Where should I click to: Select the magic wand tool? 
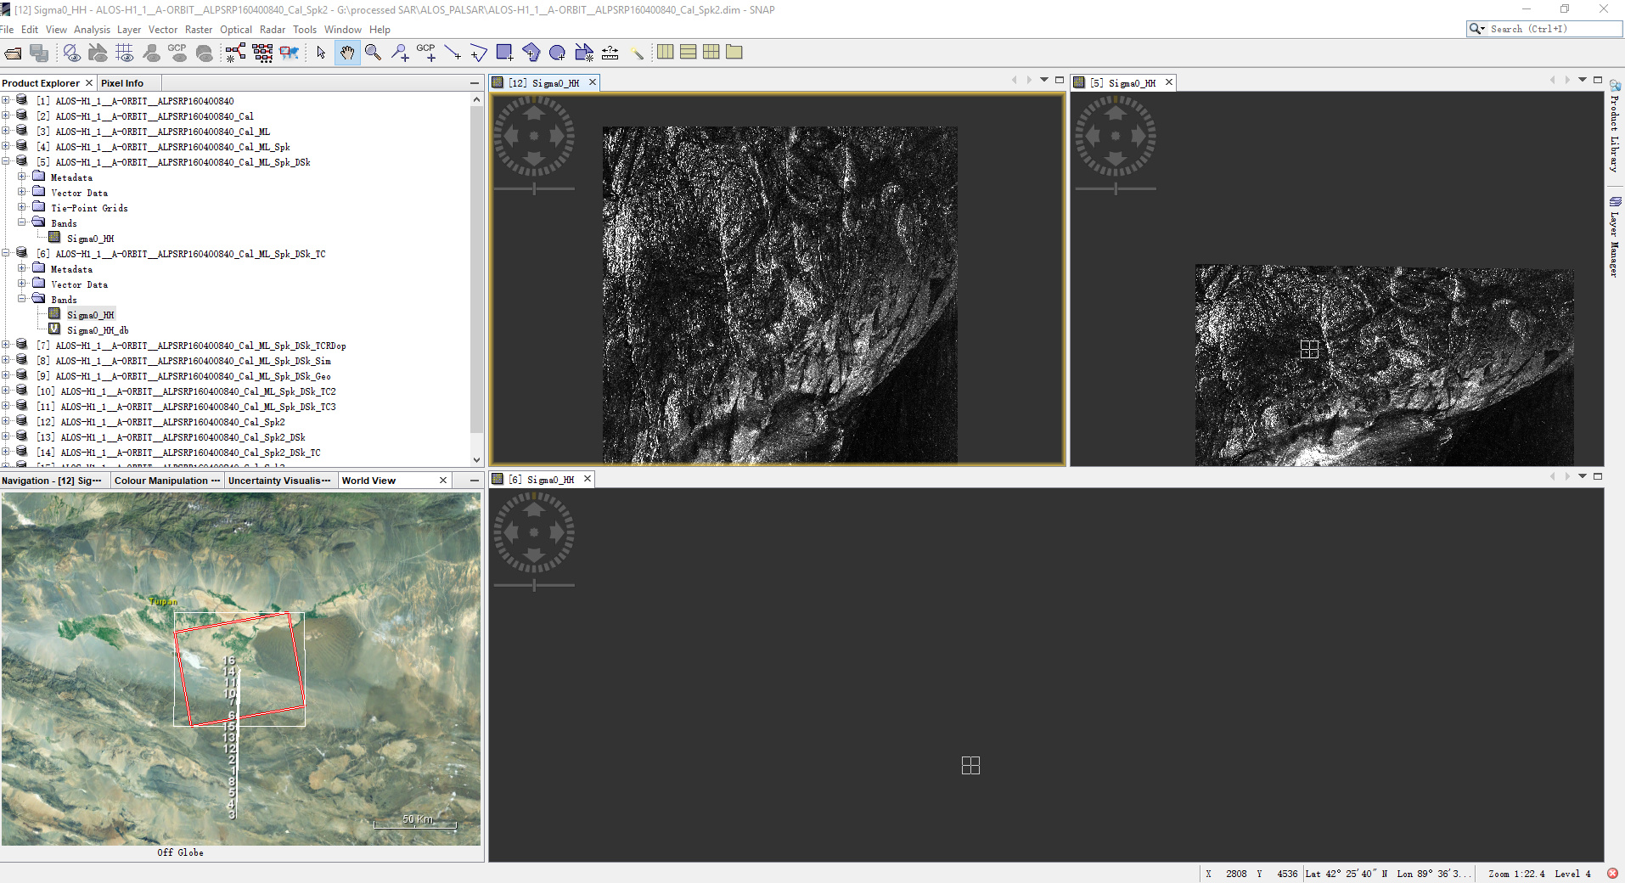(x=638, y=53)
